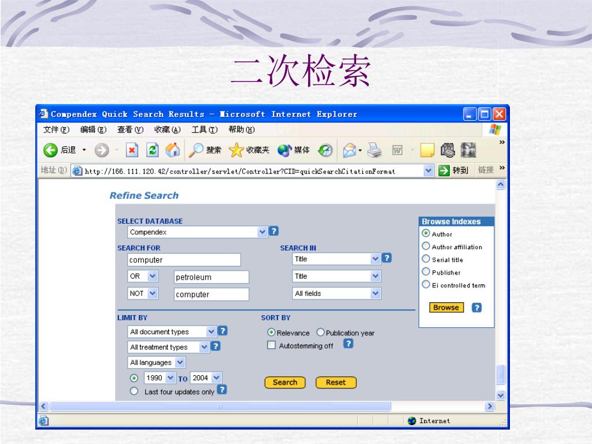The height and width of the screenshot is (444, 592).
Task: Click the yellow Reset button
Action: (x=336, y=383)
